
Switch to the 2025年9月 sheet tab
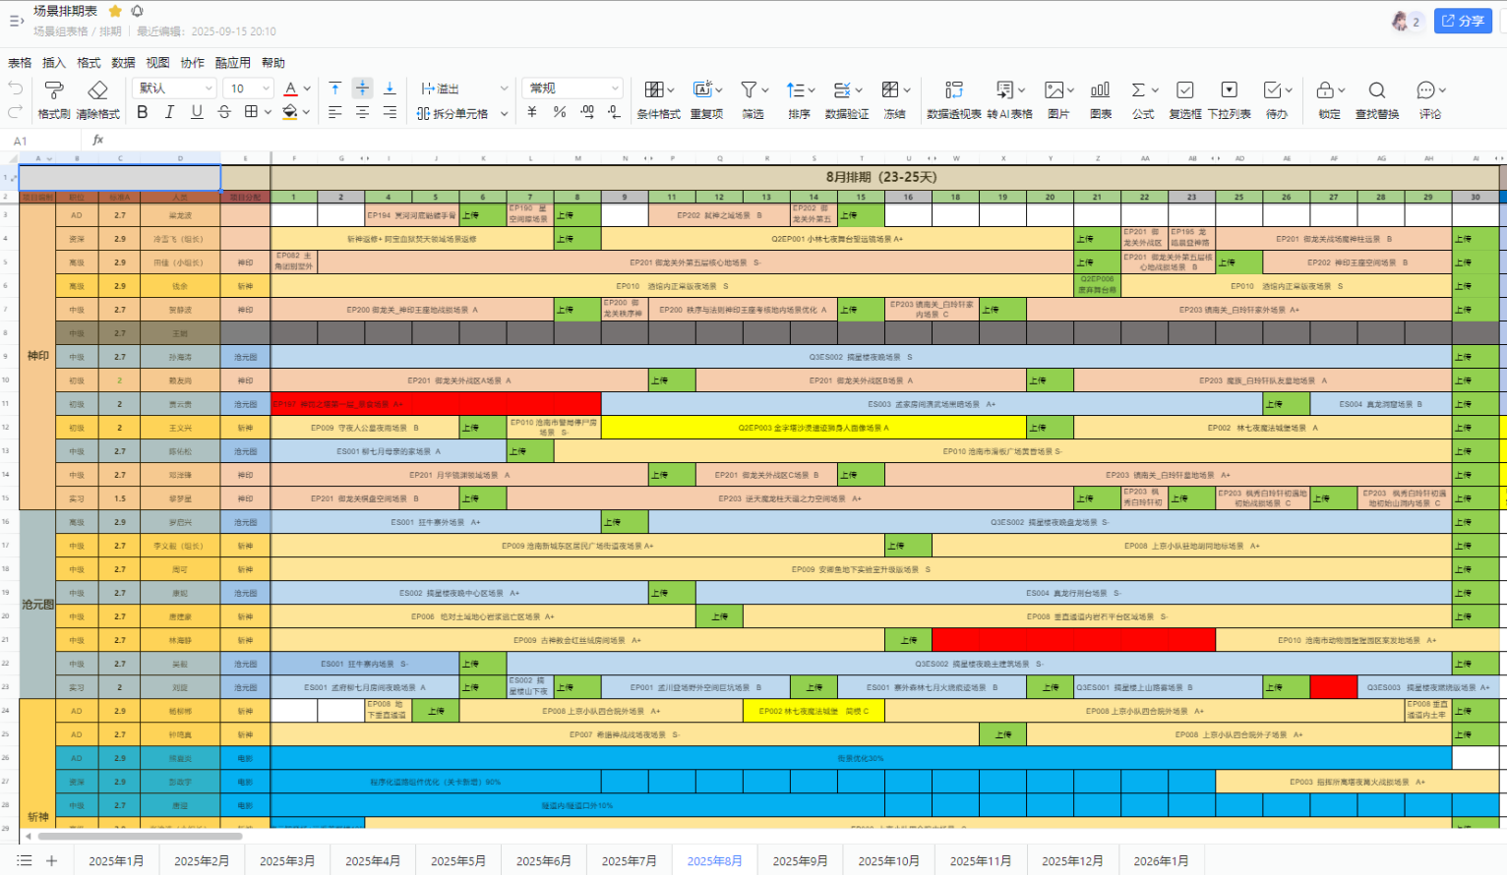(800, 861)
